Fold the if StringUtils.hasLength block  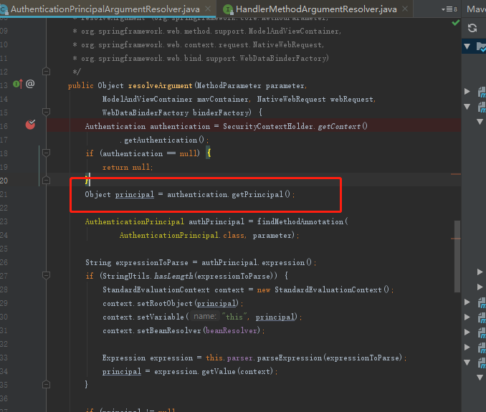(x=46, y=275)
